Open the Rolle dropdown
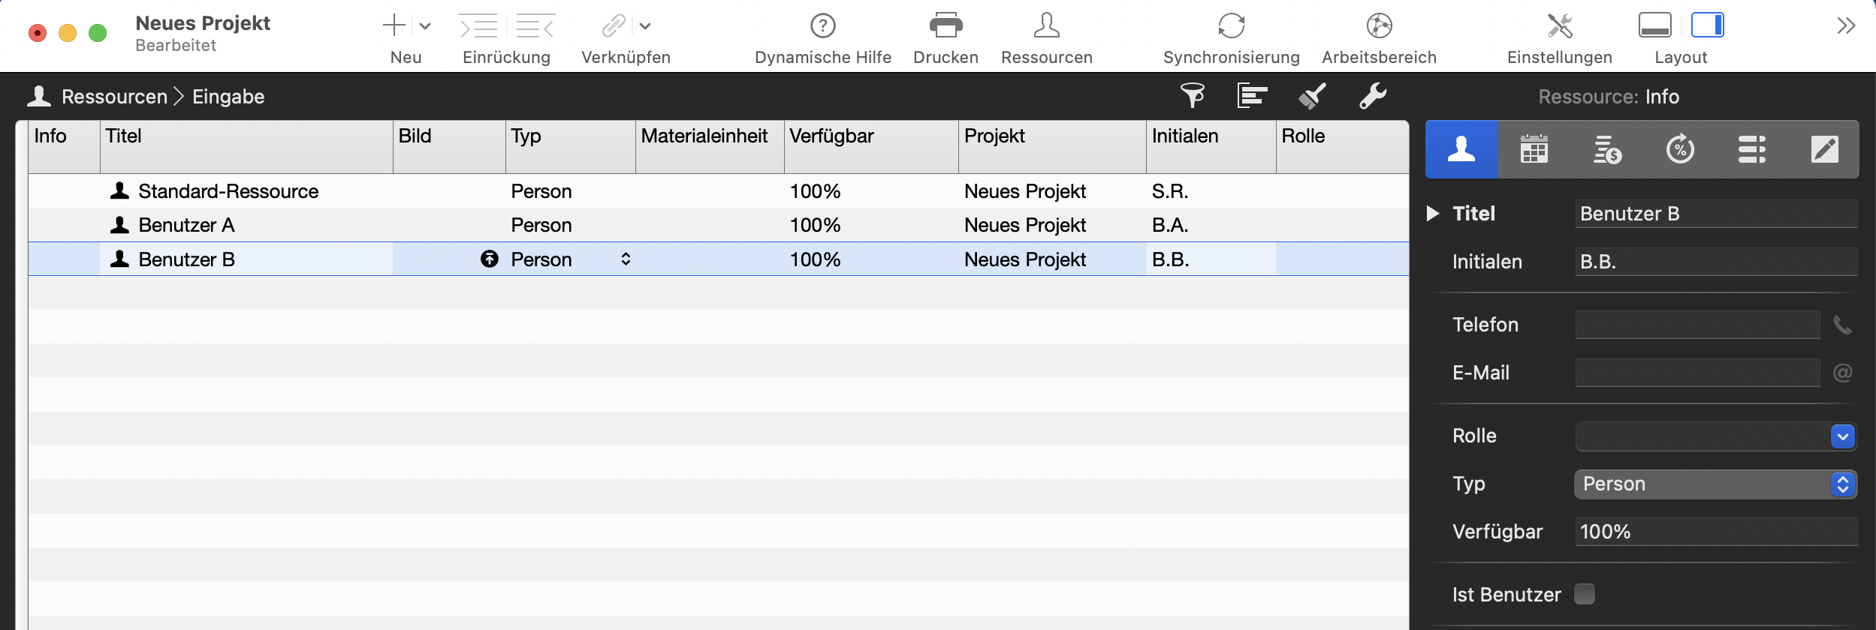The image size is (1876, 630). point(1841,436)
